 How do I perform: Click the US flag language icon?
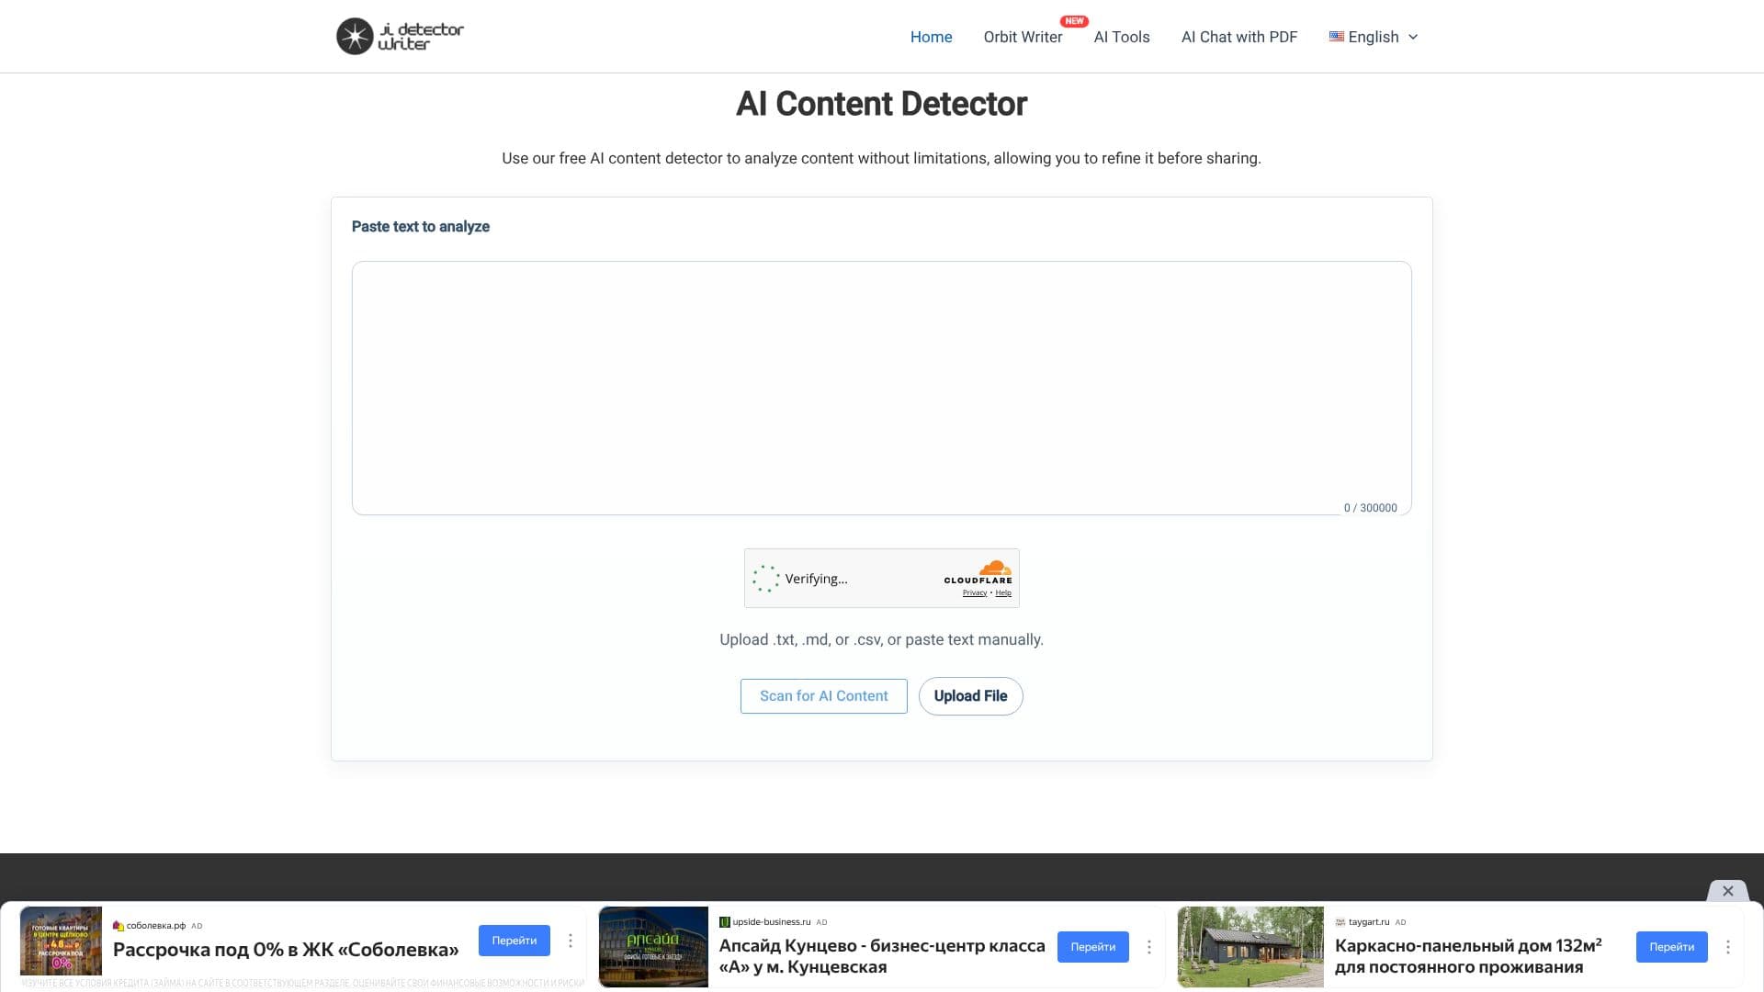click(1336, 37)
